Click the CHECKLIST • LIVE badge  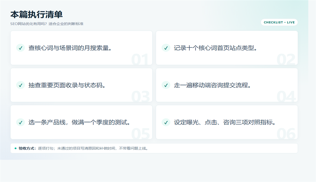(x=279, y=22)
